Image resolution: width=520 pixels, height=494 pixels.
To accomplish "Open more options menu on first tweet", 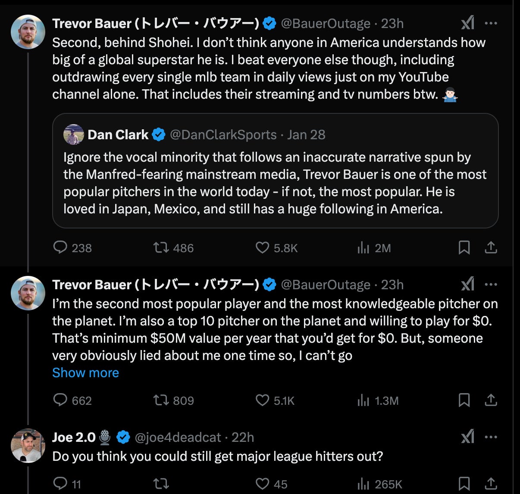I will pos(491,23).
